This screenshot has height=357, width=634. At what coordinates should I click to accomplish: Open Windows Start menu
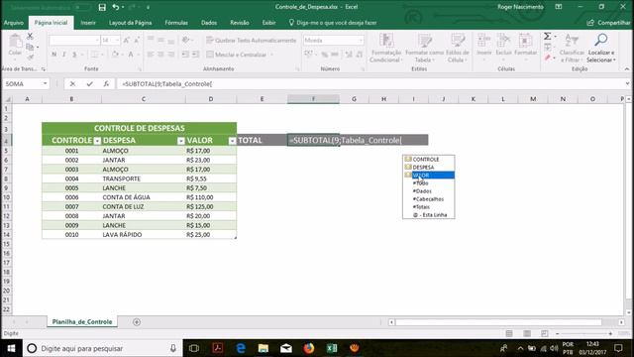(11, 348)
